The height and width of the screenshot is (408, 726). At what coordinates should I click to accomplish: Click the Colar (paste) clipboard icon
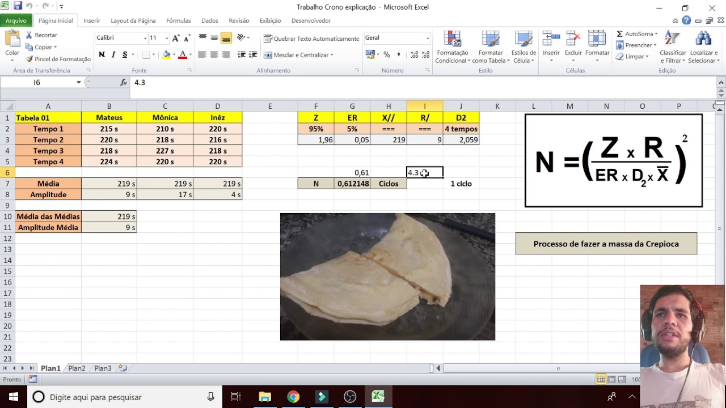[12, 39]
